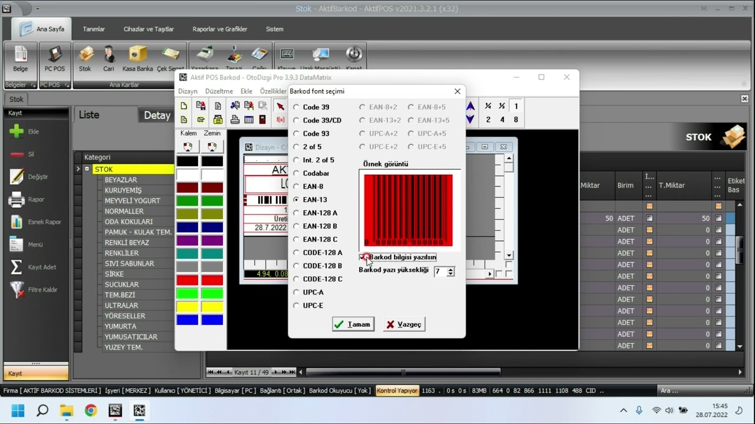Click the Kalem color picker icon

[x=188, y=146]
